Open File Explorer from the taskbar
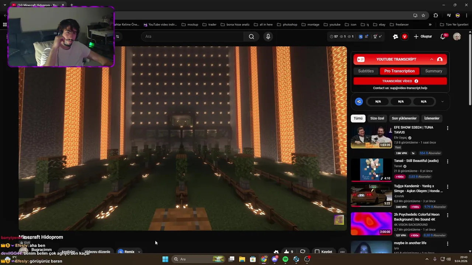This screenshot has width=472, height=265. pos(242,259)
